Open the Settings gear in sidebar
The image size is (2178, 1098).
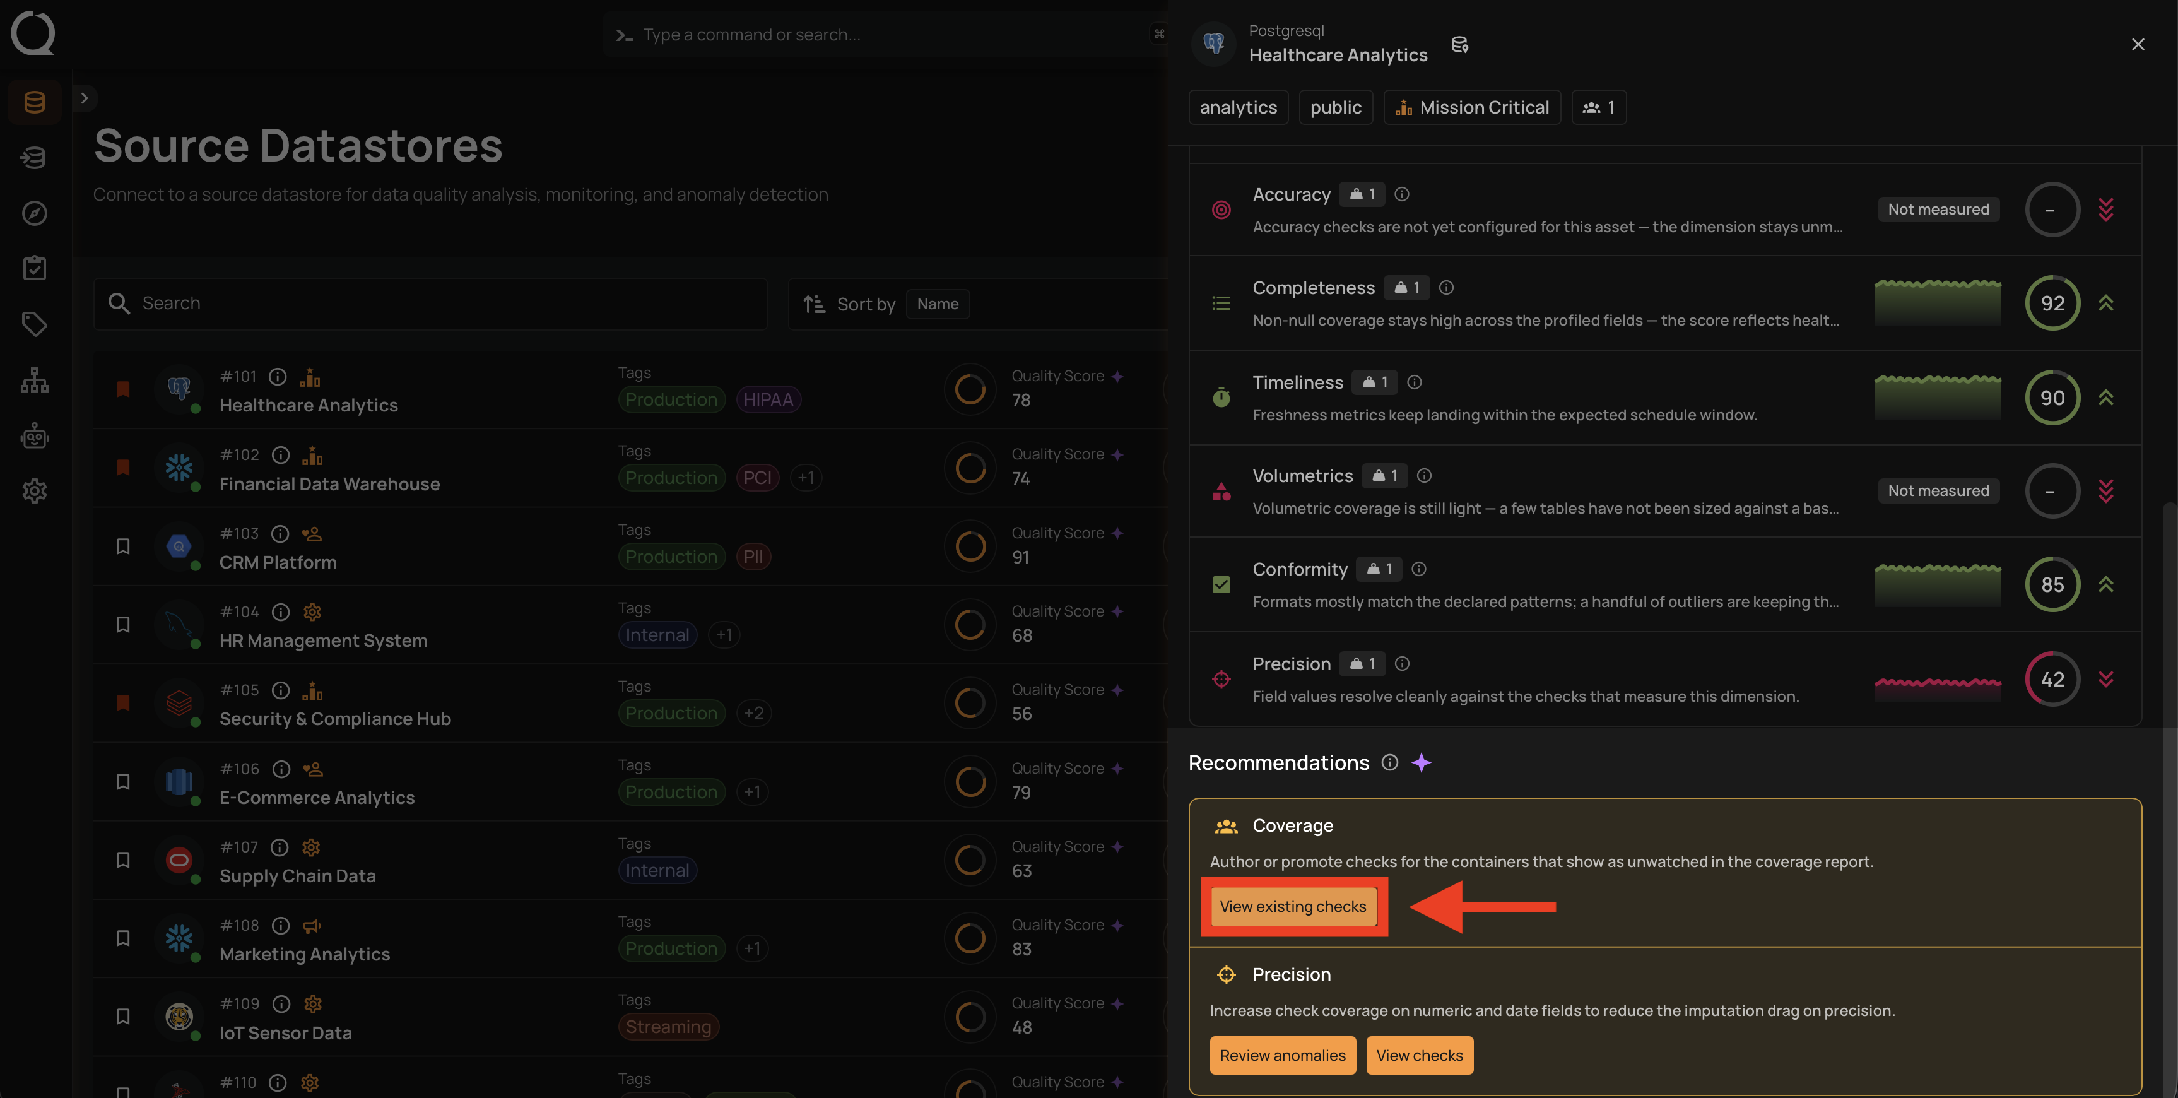(x=35, y=491)
